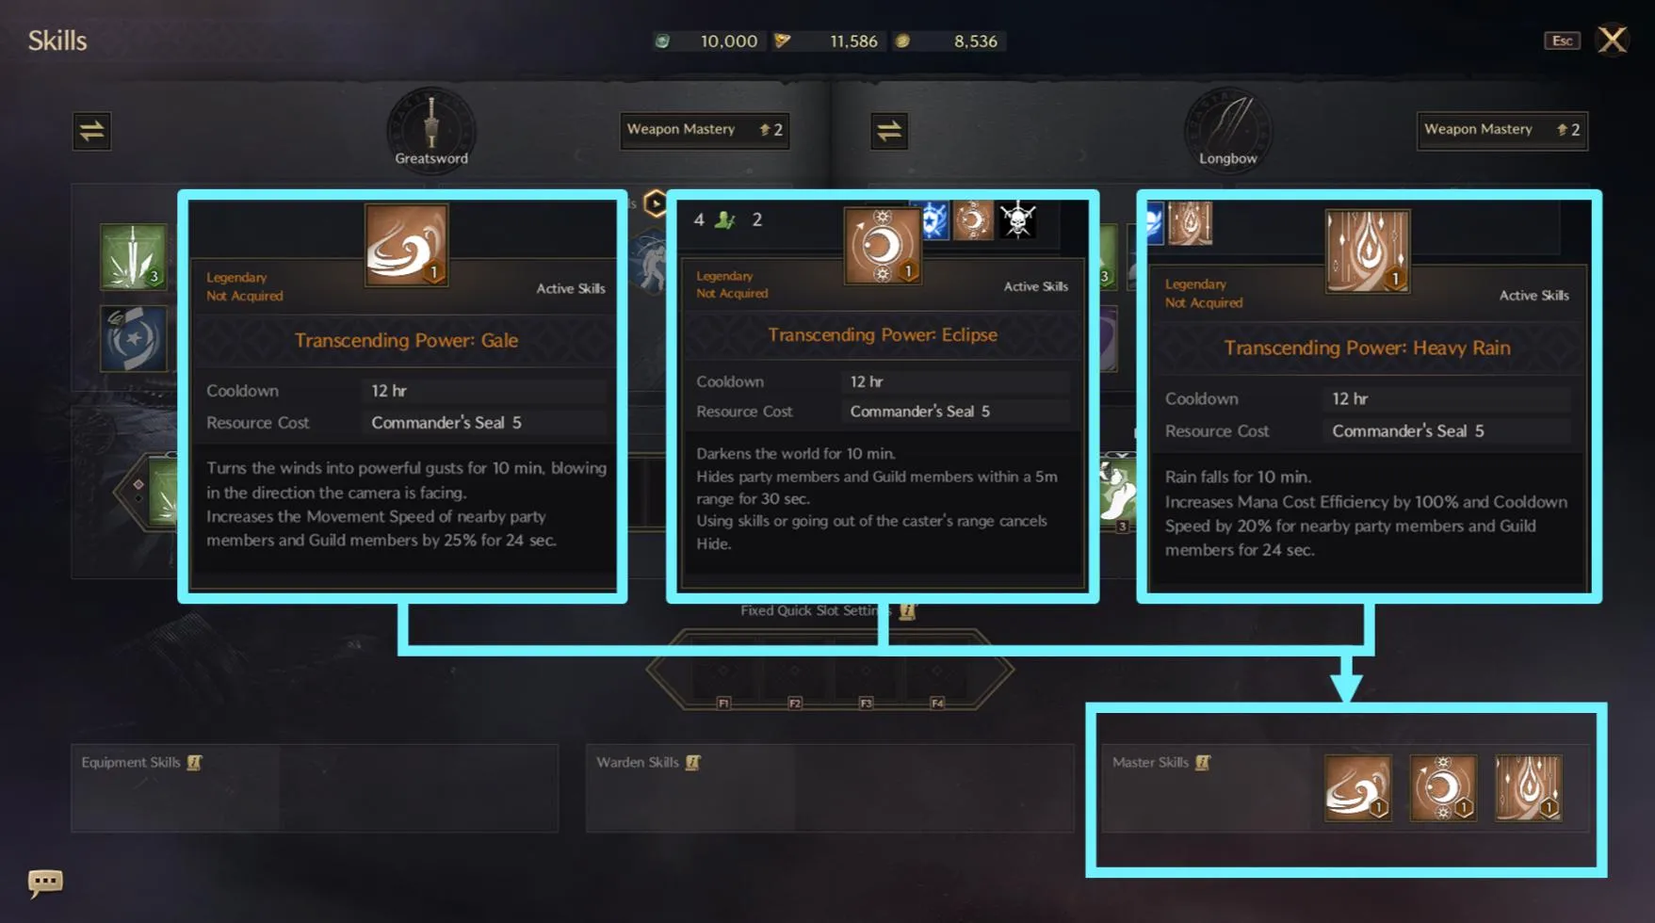Show Equipment Skills info tooltip
Viewport: 1655px width, 923px height.
click(x=194, y=763)
